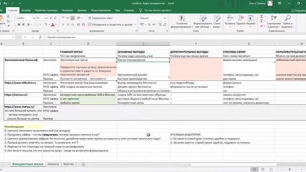The height and width of the screenshot is (172, 306).
Task: Switch to page layout view icon
Action: click(x=262, y=169)
